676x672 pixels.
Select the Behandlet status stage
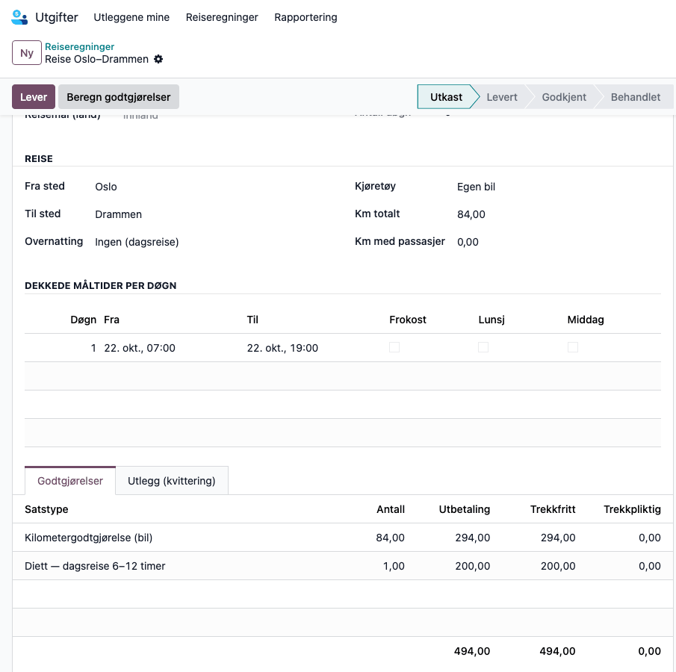(x=636, y=97)
